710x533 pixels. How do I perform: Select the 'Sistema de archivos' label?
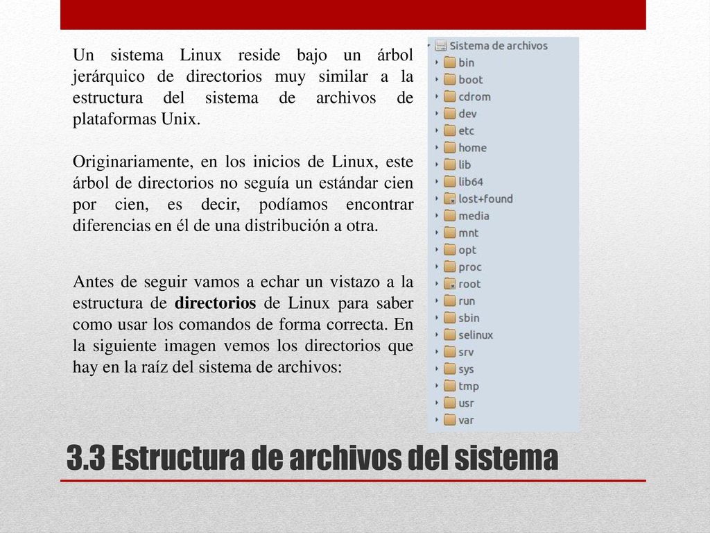(x=499, y=46)
